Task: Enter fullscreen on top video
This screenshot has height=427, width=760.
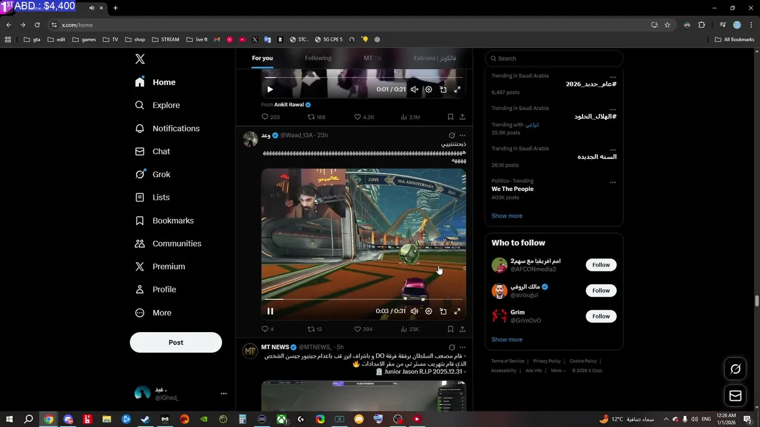Action: point(457,90)
